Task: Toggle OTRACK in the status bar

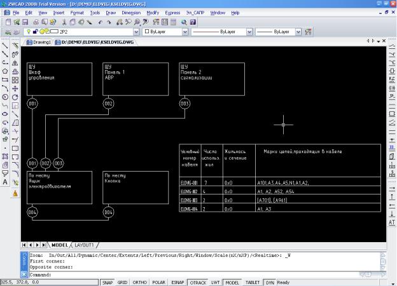Action: point(198,282)
